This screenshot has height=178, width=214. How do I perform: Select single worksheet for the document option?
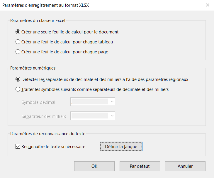[x=18, y=32]
